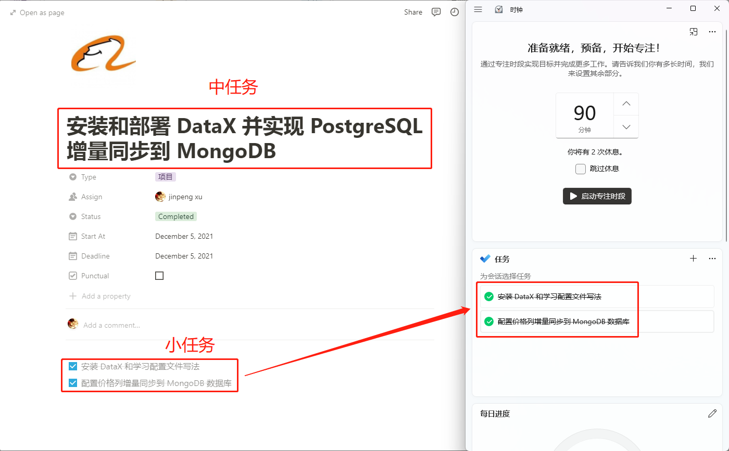This screenshot has height=451, width=729.
Task: Open the comments panel icon
Action: click(x=436, y=12)
